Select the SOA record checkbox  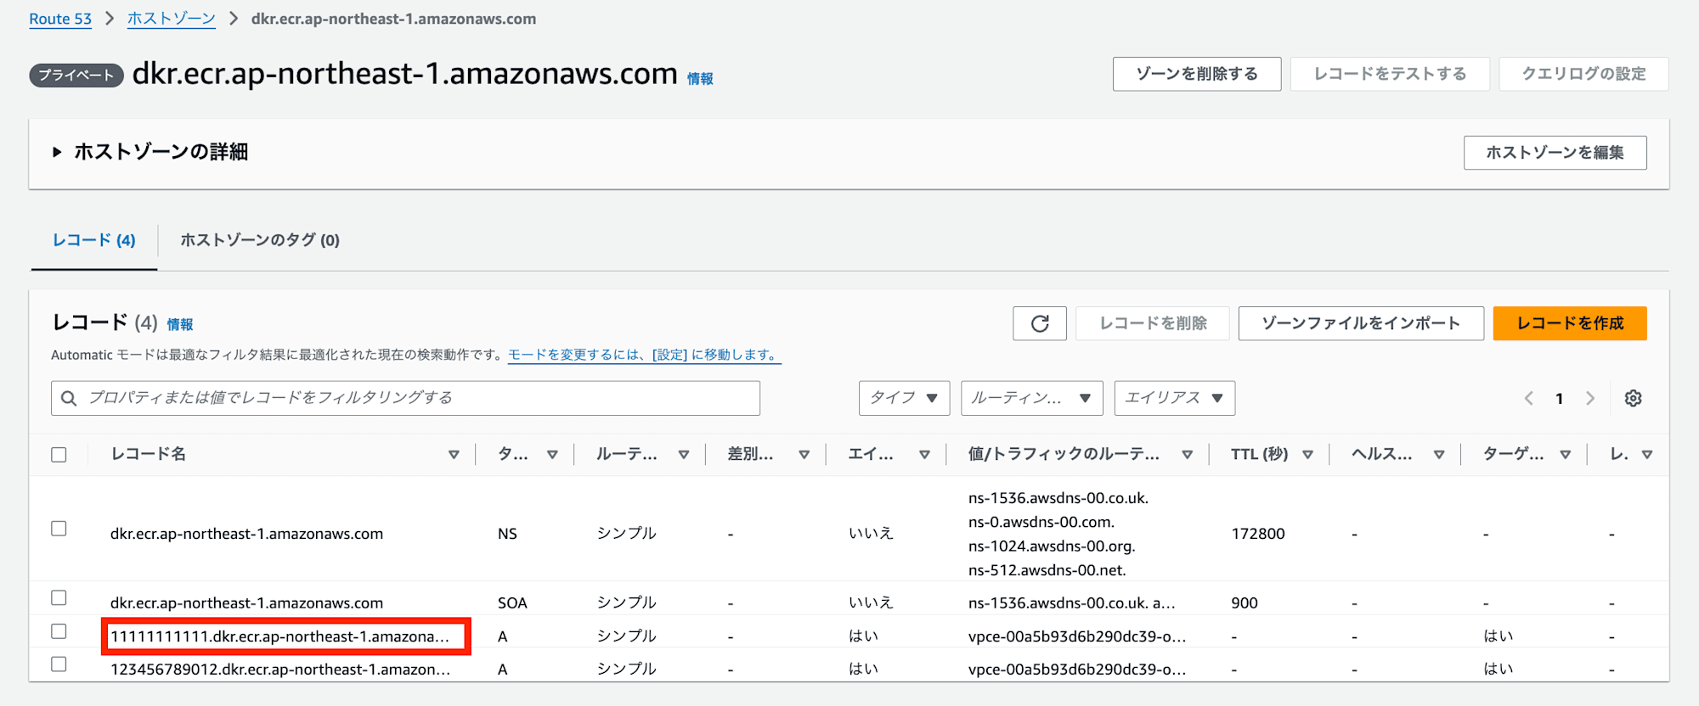click(59, 597)
